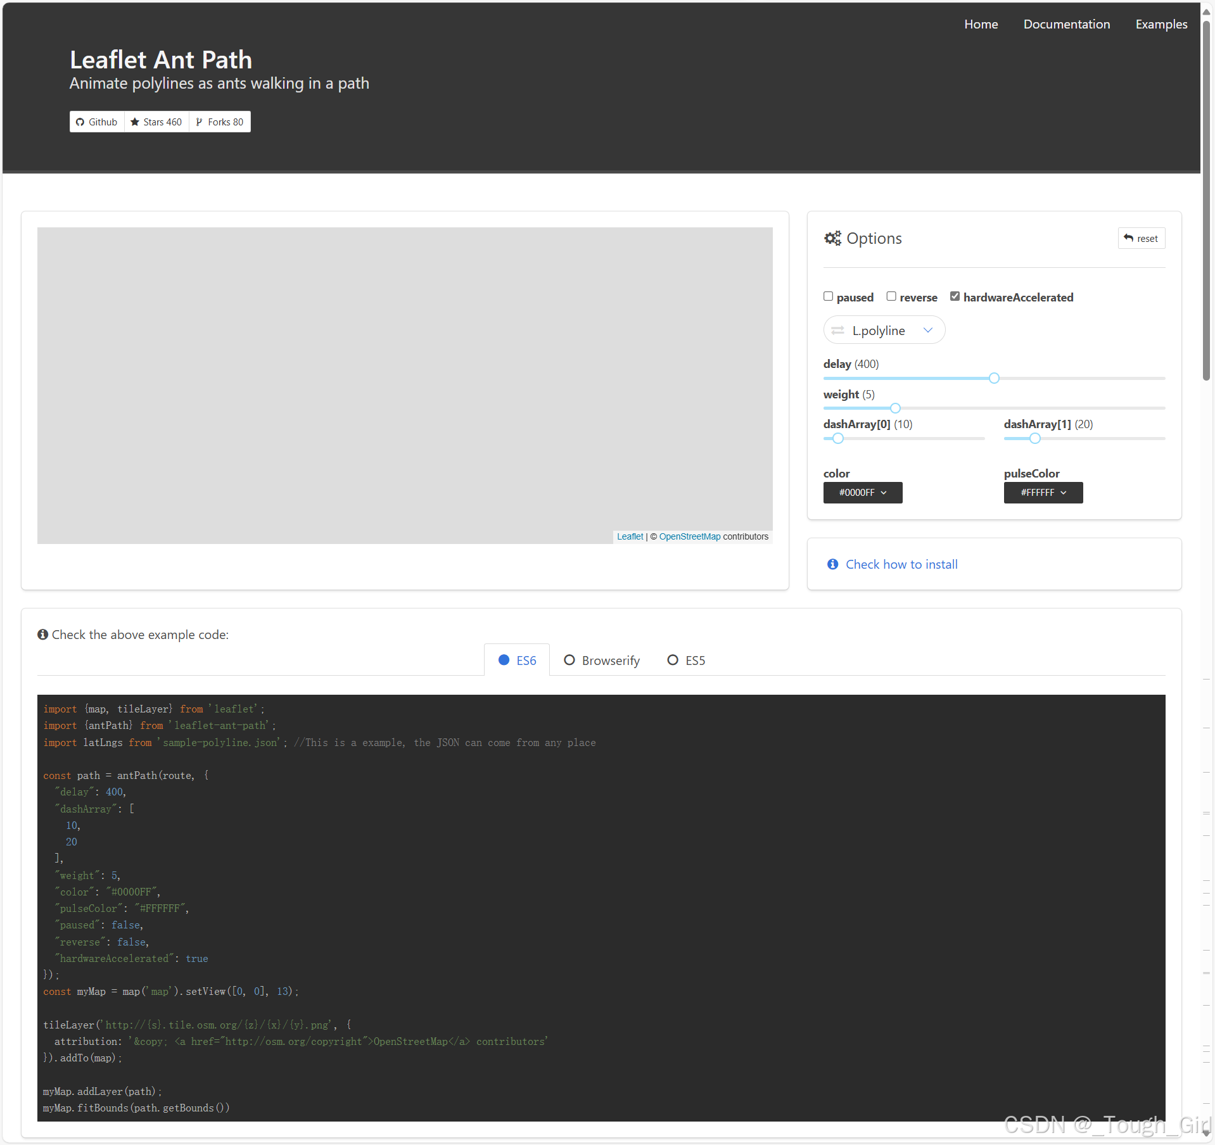Screen dimensions: 1215x1145
Task: Click the delay slider handle
Action: tap(994, 378)
